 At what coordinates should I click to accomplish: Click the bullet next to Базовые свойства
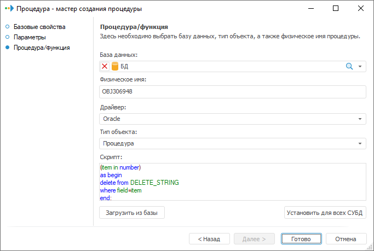pos(7,27)
